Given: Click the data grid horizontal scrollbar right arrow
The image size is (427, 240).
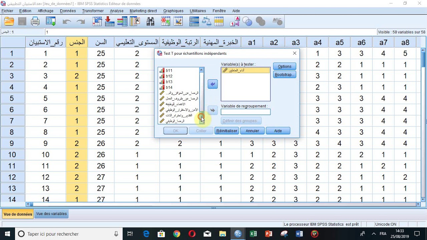Looking at the screenshot, I should 418,204.
